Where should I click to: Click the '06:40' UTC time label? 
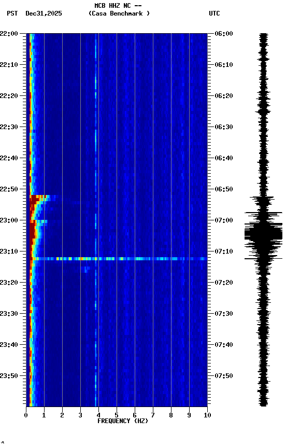pos(224,158)
